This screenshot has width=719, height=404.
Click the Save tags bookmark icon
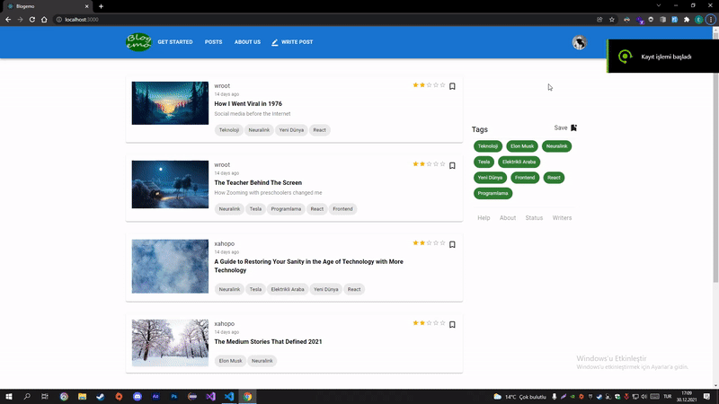pyautogui.click(x=573, y=127)
